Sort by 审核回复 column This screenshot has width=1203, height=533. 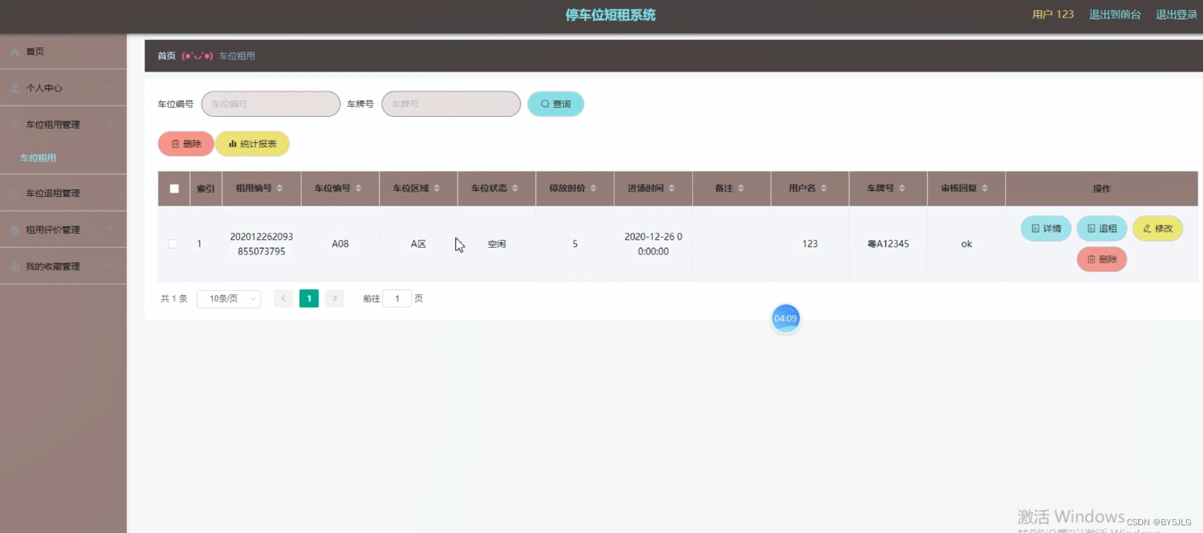(x=985, y=188)
